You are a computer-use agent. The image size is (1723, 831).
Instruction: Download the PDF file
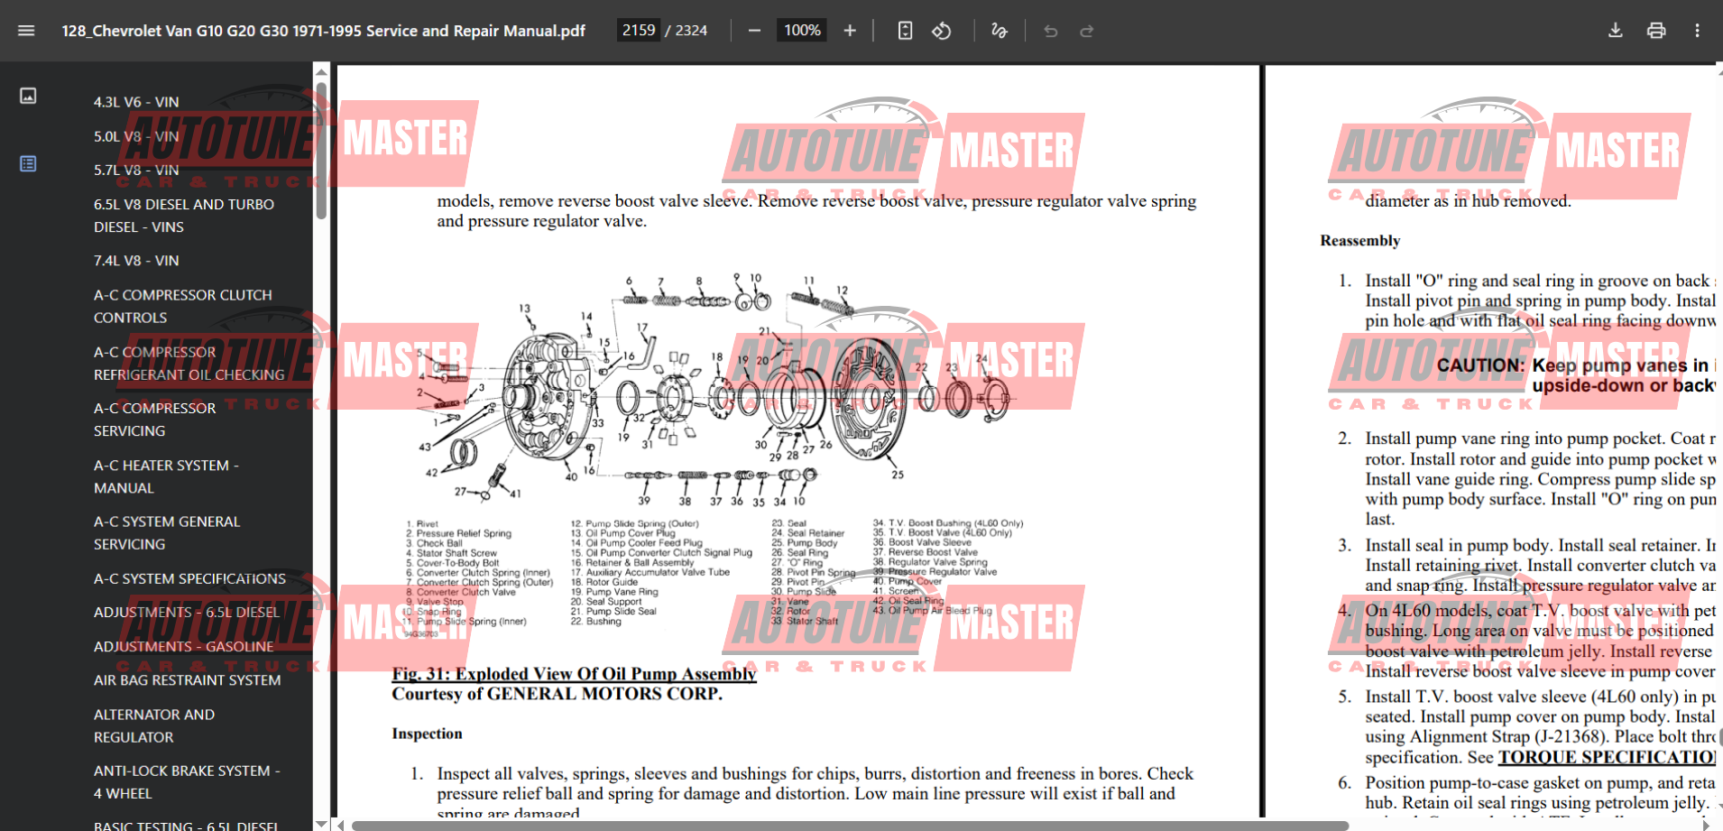[x=1615, y=31]
